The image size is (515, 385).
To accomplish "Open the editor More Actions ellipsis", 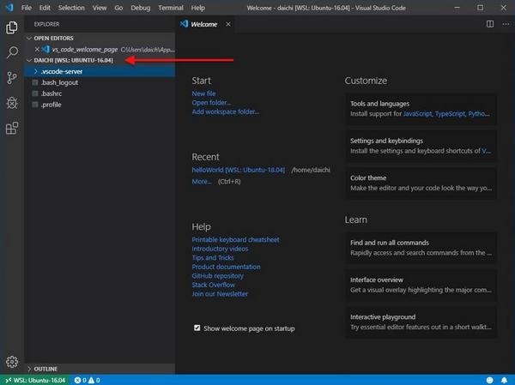I will (x=506, y=24).
